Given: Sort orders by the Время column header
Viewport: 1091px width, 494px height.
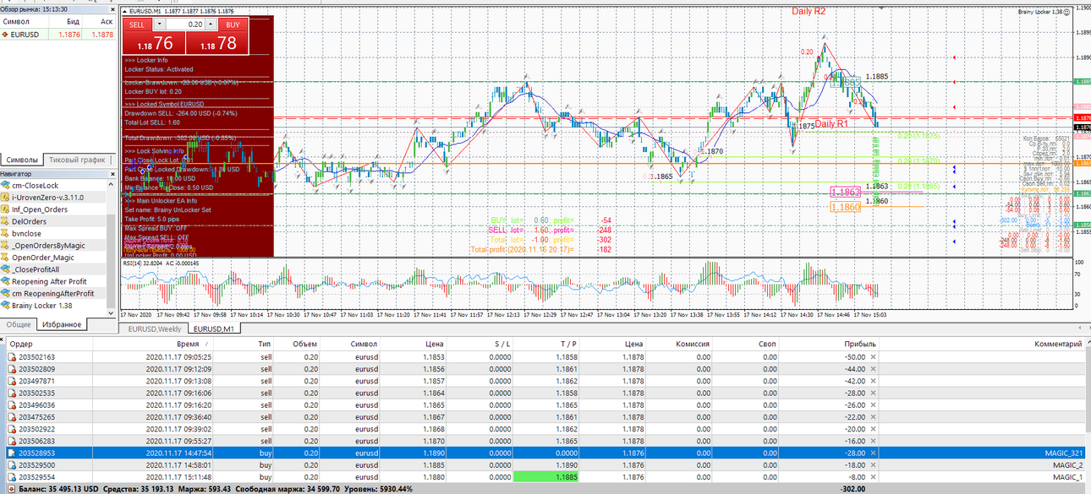Looking at the screenshot, I should pos(188,345).
